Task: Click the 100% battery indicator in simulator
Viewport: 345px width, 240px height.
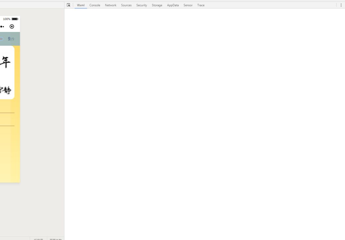Action: click(x=11, y=19)
